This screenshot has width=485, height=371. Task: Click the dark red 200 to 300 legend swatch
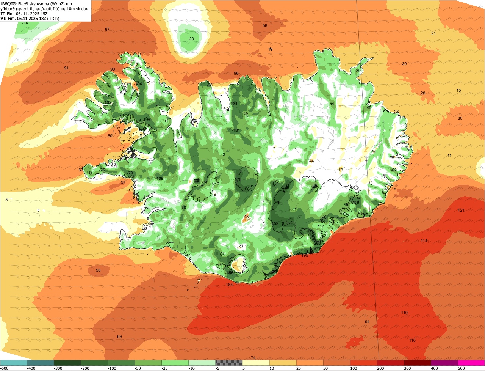tap(391, 363)
